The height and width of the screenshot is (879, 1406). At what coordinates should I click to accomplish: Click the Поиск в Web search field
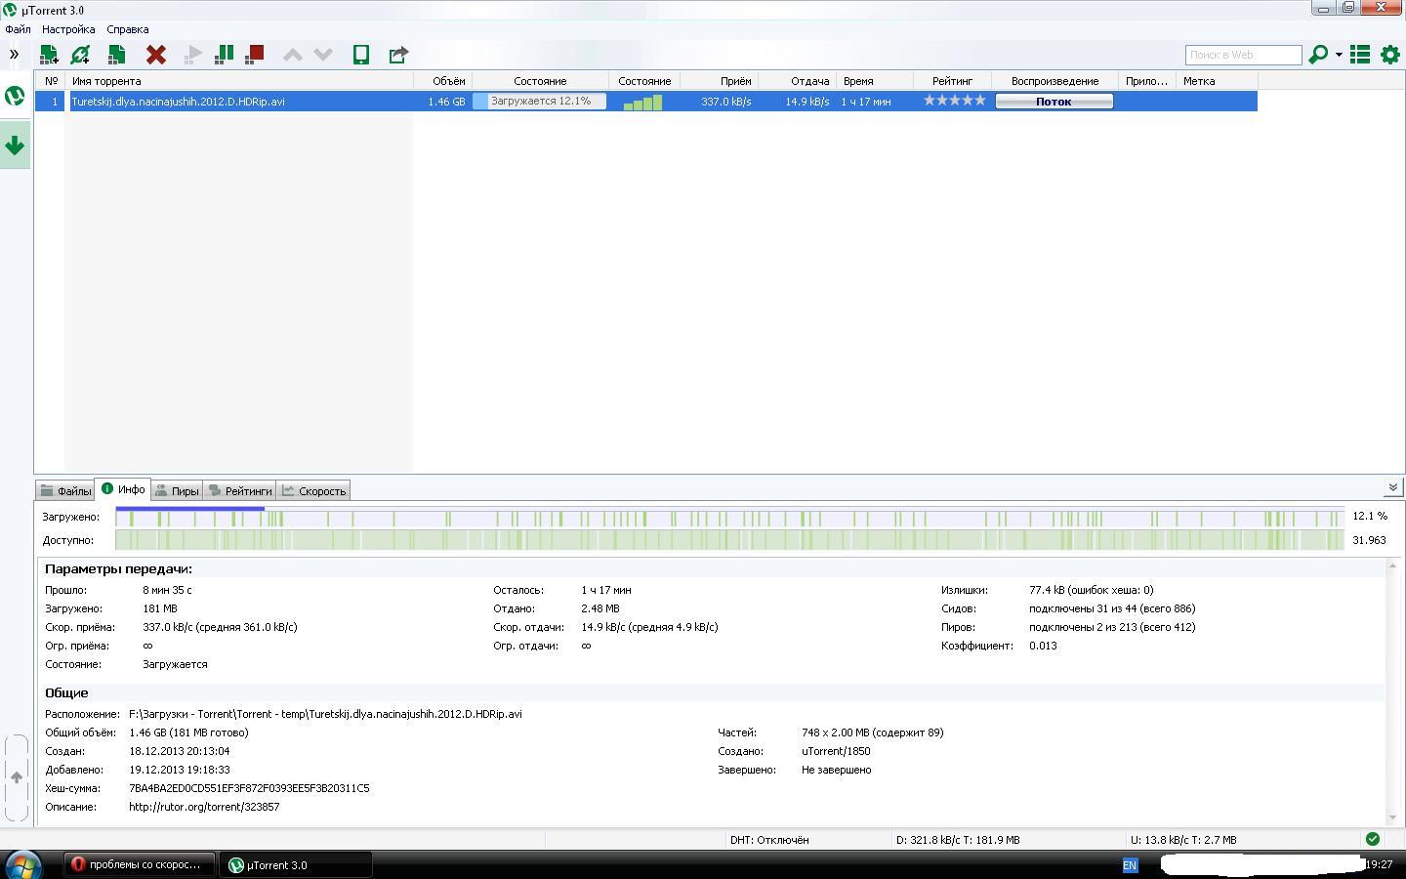(x=1243, y=55)
